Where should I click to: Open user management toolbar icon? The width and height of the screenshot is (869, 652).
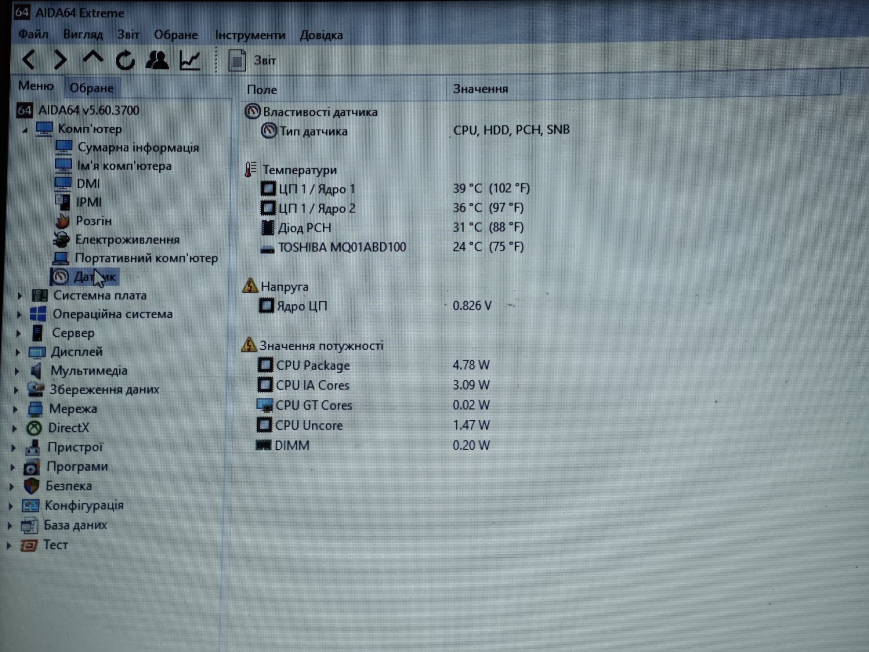tap(157, 60)
